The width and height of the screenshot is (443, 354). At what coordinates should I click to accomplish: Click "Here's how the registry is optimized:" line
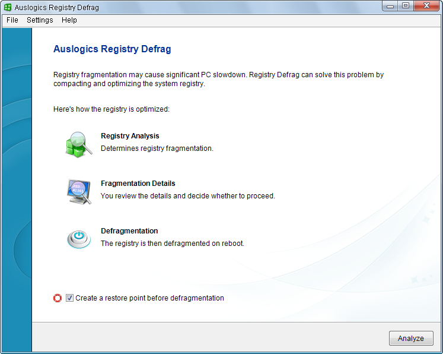(111, 109)
